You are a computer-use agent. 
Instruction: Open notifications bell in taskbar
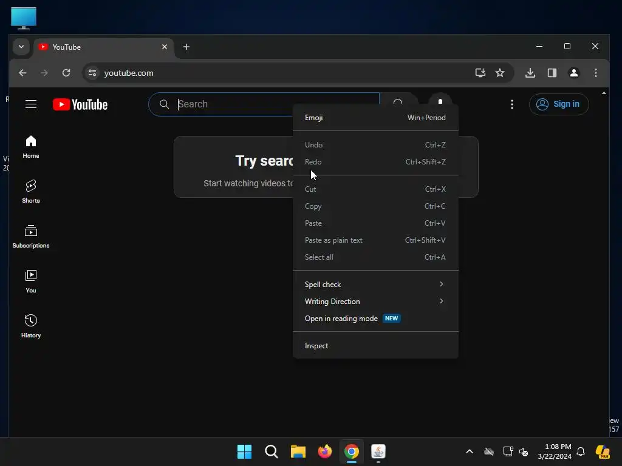[581, 451]
